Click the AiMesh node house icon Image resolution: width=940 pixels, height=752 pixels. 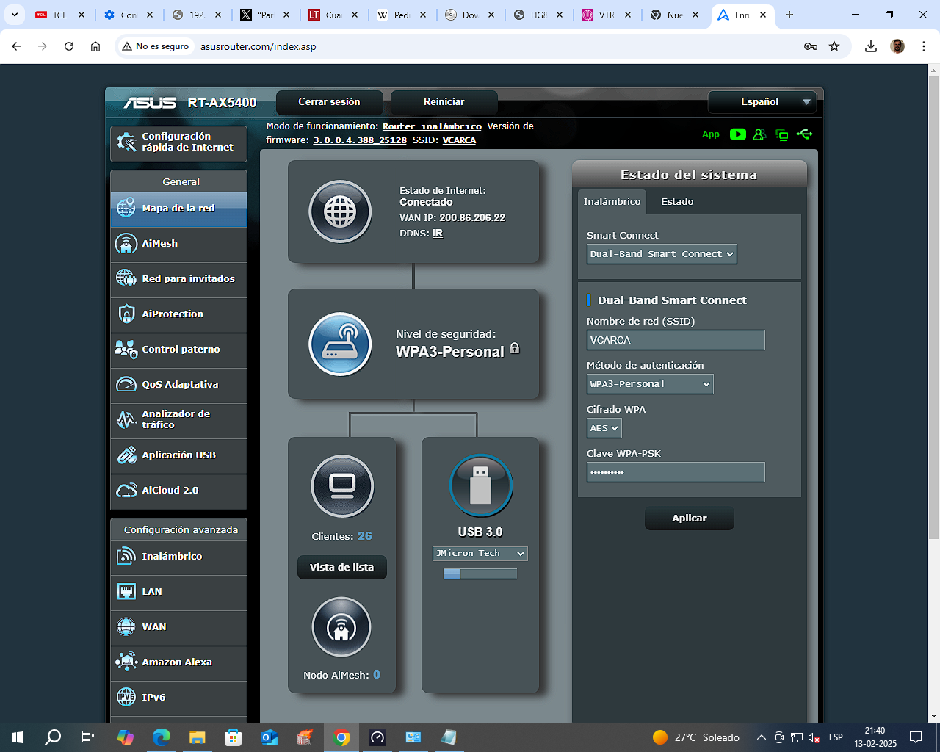(x=341, y=627)
